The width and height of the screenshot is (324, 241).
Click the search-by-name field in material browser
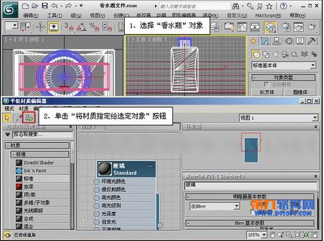(42, 135)
